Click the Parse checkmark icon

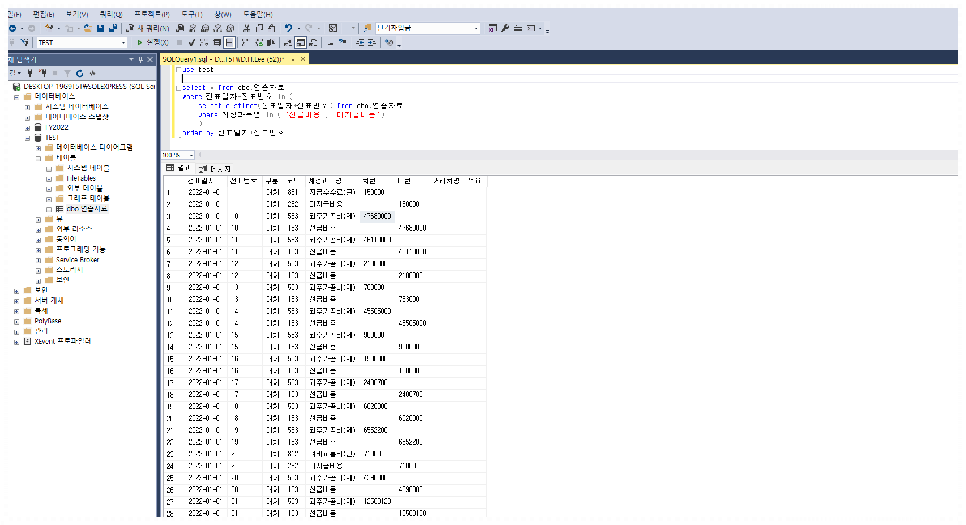click(x=192, y=42)
